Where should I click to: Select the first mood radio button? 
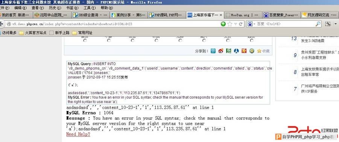click(x=85, y=40)
